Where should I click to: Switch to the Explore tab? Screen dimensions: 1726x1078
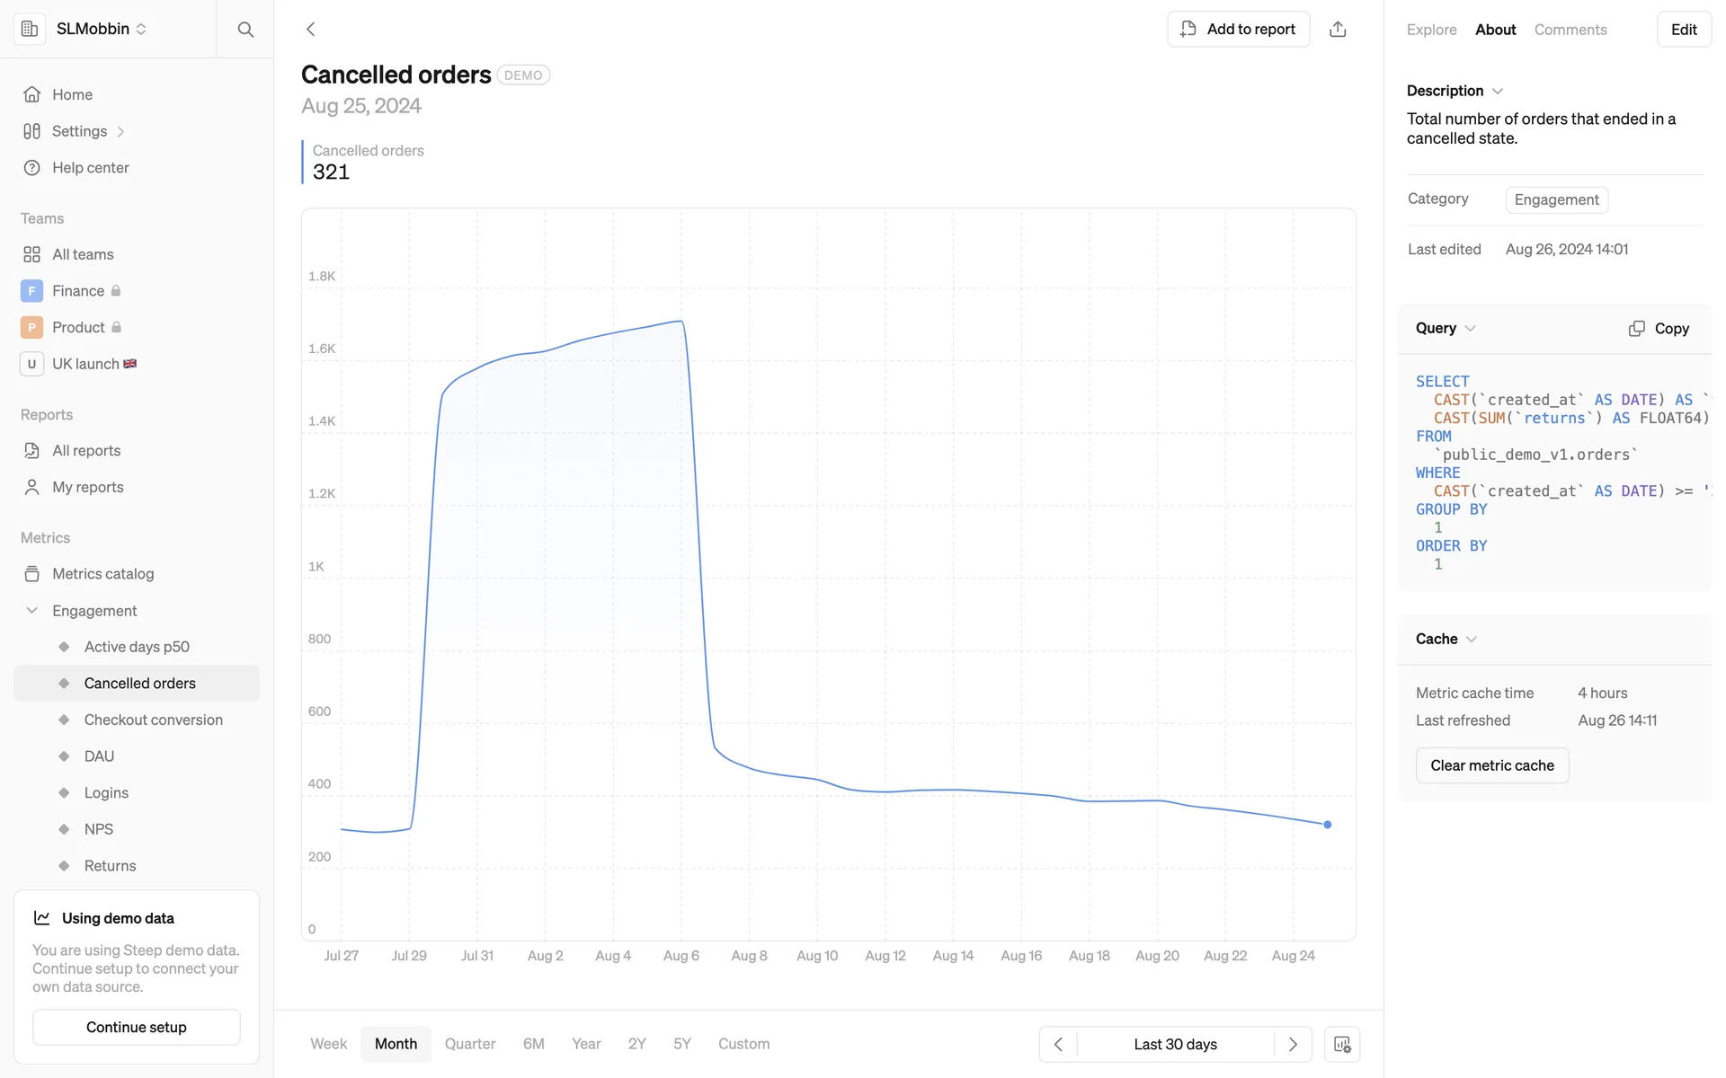click(x=1431, y=30)
